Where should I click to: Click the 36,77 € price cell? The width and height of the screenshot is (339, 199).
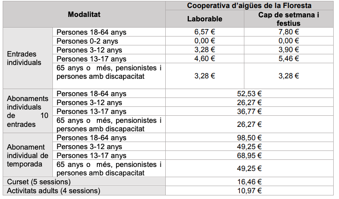coord(249,111)
